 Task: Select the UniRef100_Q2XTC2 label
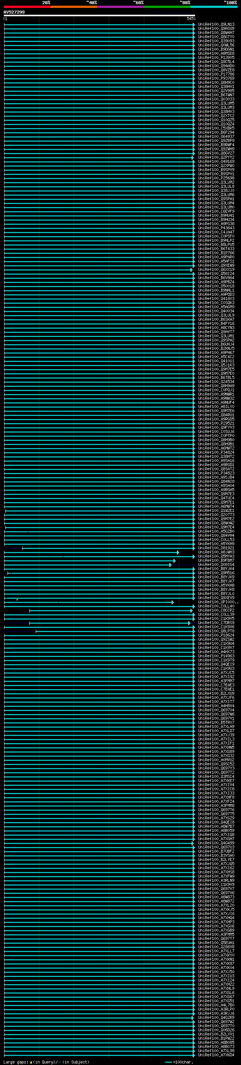[216, 116]
